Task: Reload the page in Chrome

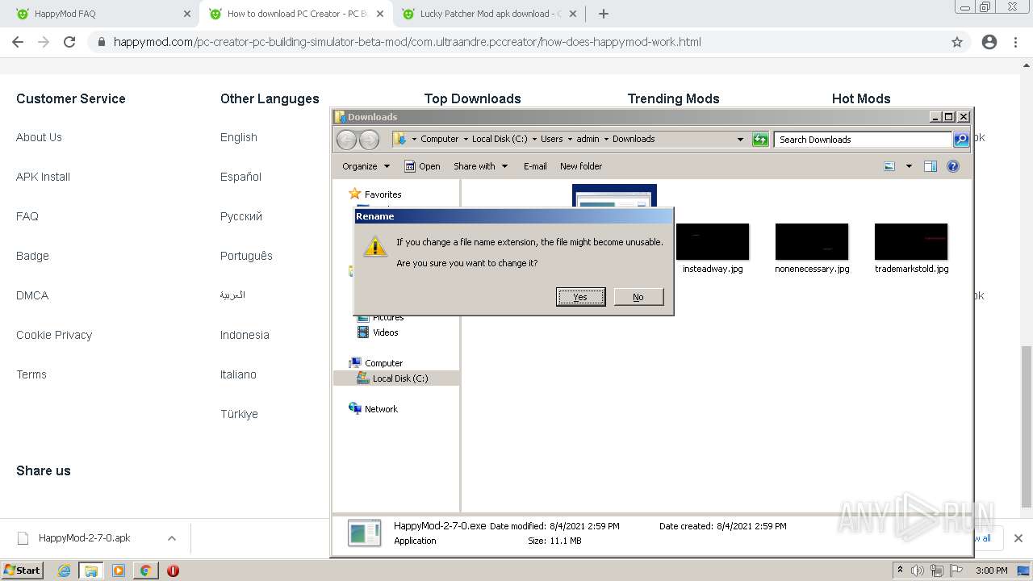Action: click(x=69, y=42)
